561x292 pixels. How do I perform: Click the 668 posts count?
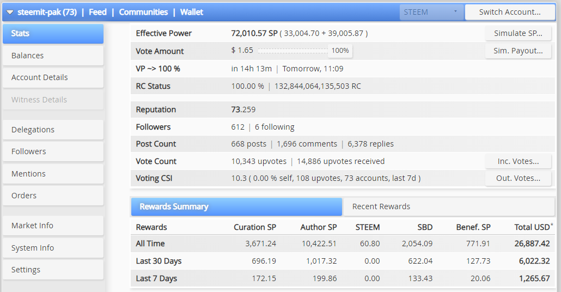click(x=249, y=144)
